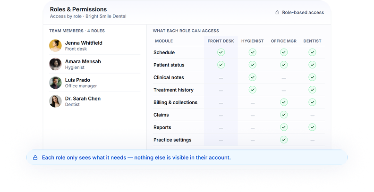Toggle Billing & collections access for Dentist
This screenshot has height=192, width=374.
[312, 102]
